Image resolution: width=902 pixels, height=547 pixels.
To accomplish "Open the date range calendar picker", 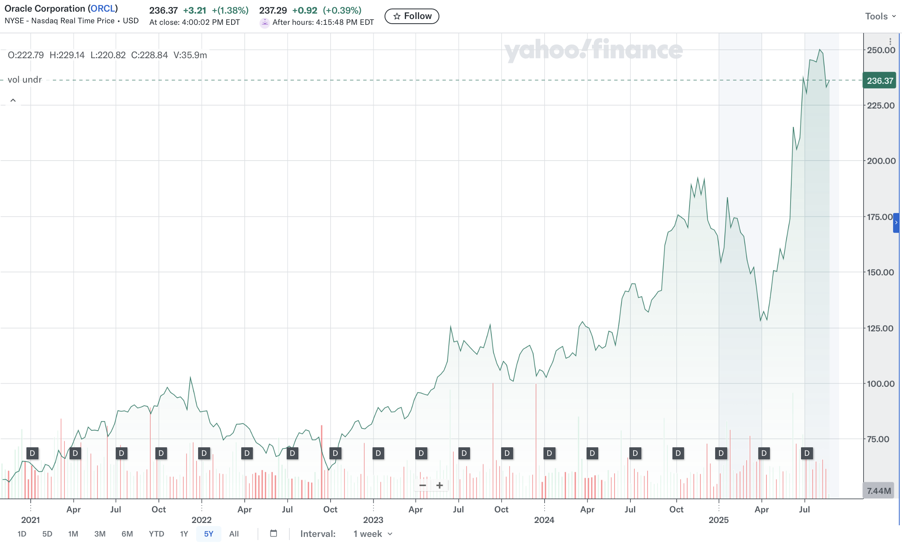I will (x=273, y=533).
